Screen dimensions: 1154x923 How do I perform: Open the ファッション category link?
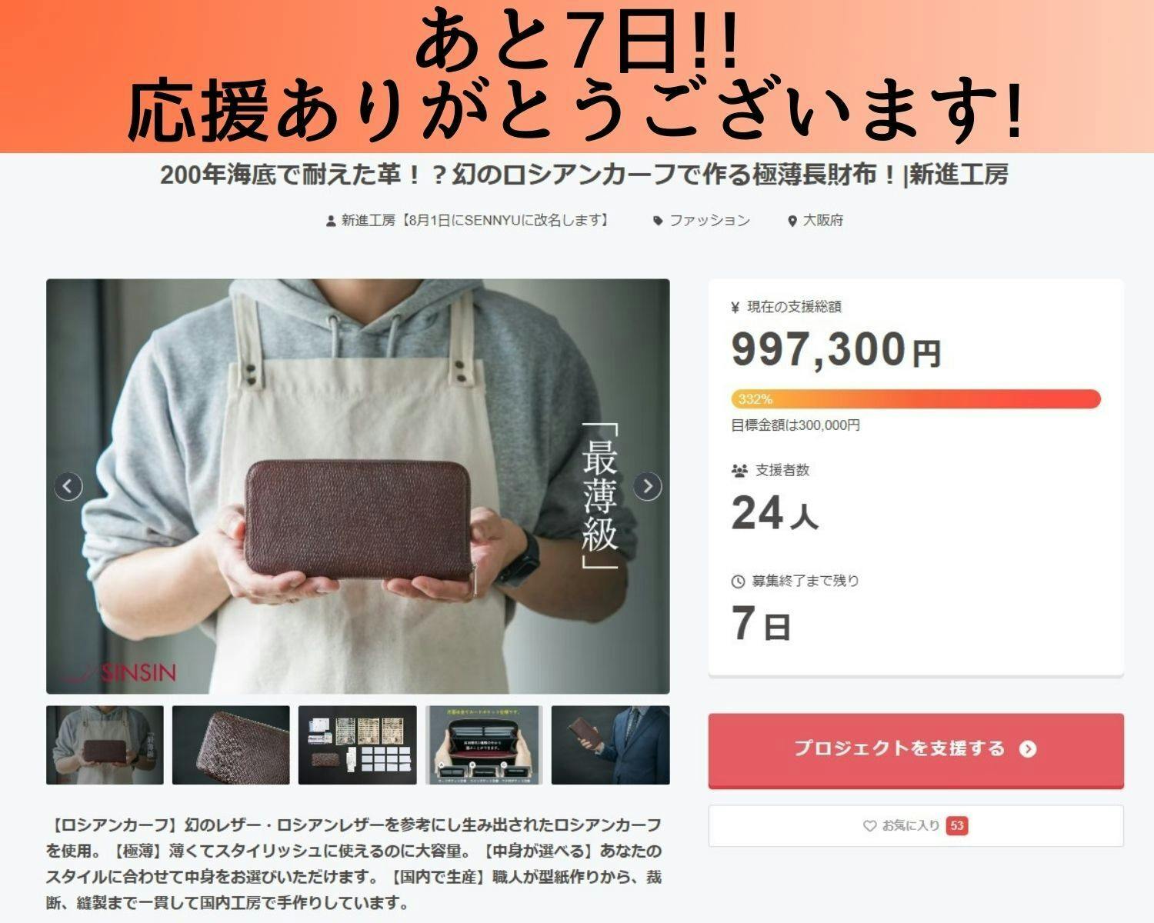point(709,221)
